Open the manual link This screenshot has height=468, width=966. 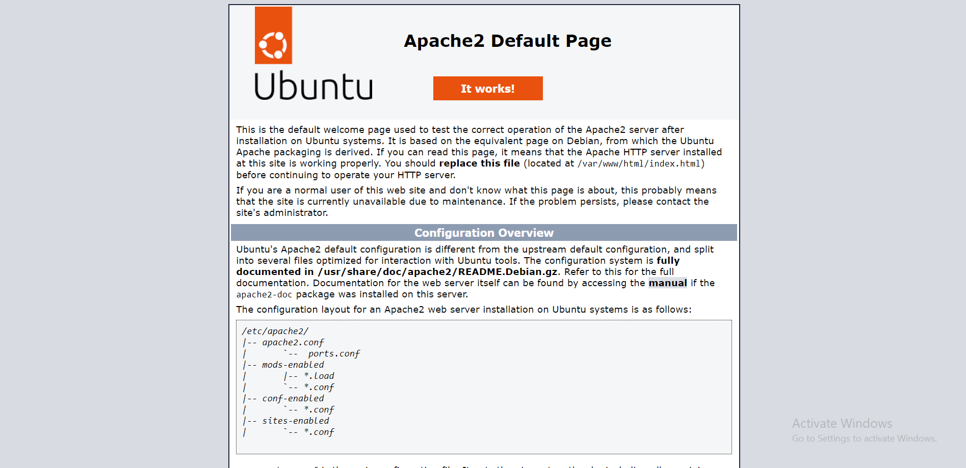click(667, 283)
